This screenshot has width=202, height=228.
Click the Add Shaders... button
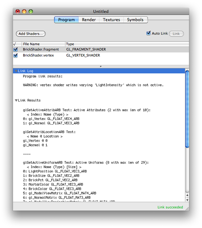tap(30, 34)
